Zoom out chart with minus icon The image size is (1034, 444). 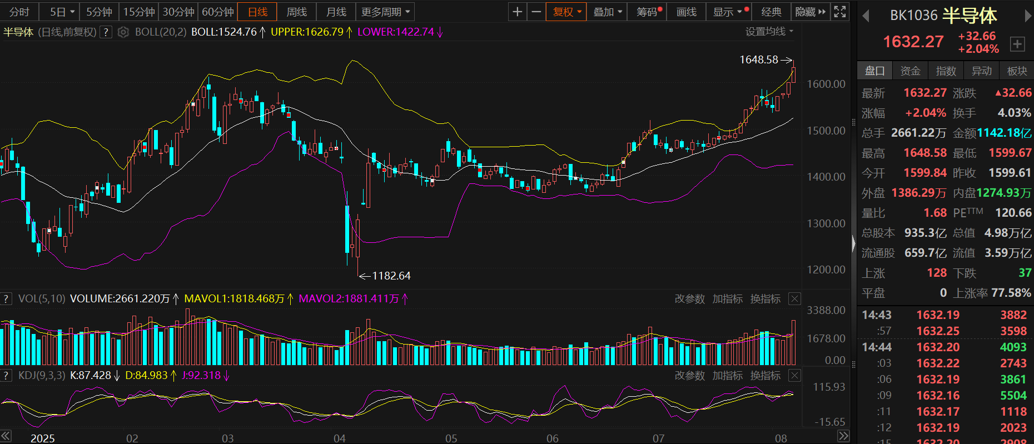(x=536, y=12)
